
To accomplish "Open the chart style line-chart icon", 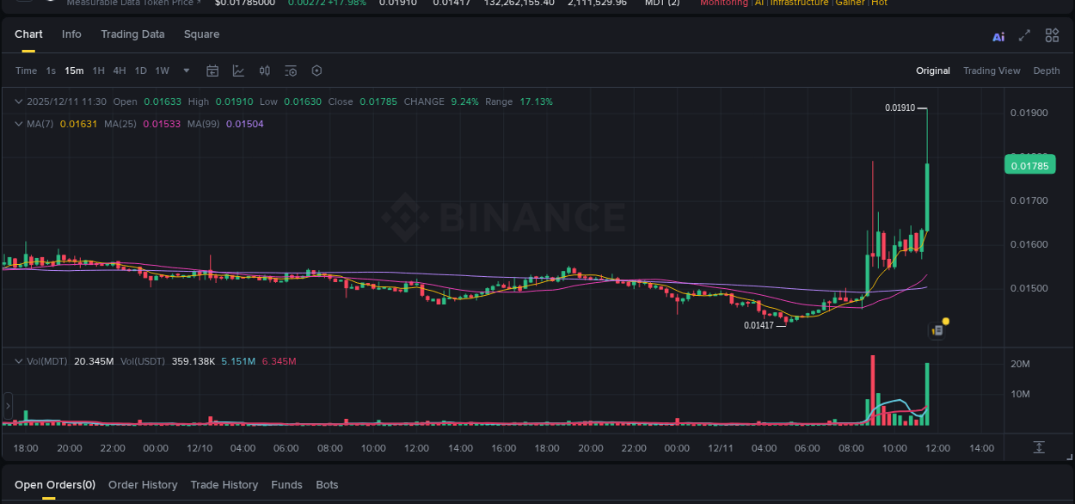I will pos(238,71).
